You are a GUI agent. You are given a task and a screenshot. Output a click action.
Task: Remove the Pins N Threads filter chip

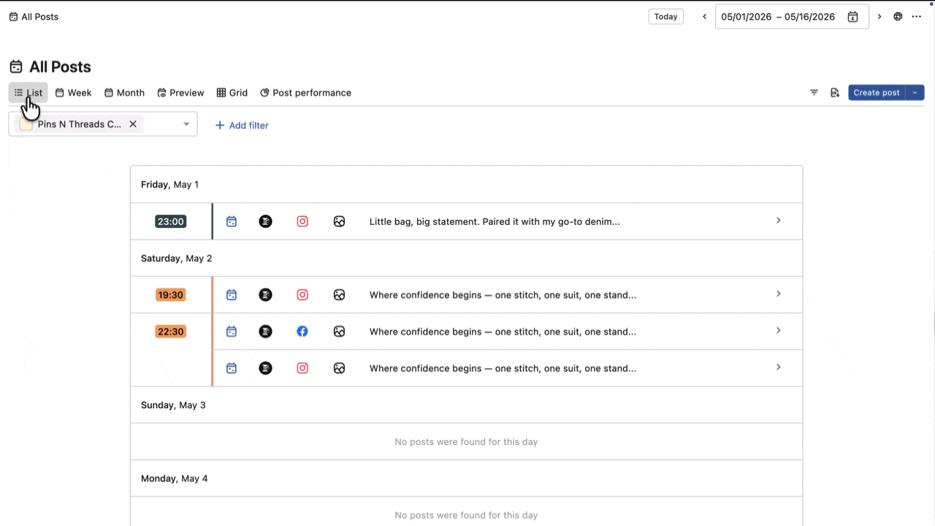(x=133, y=124)
